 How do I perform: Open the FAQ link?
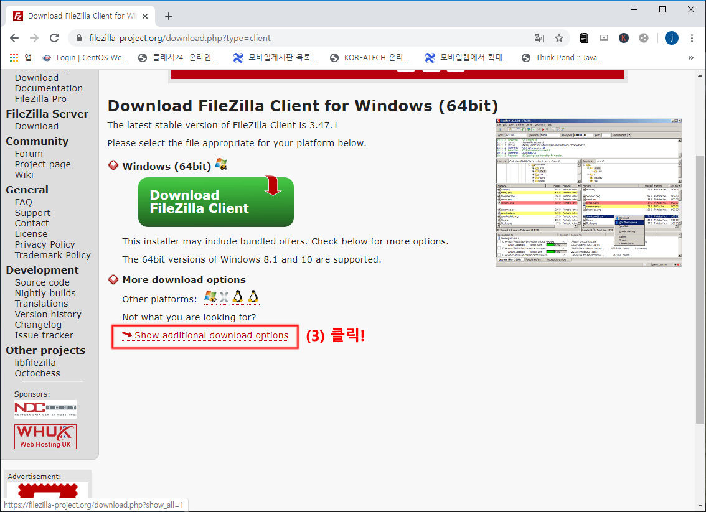(x=24, y=202)
